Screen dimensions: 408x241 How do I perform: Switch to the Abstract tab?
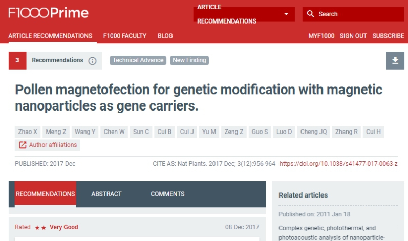(x=106, y=194)
